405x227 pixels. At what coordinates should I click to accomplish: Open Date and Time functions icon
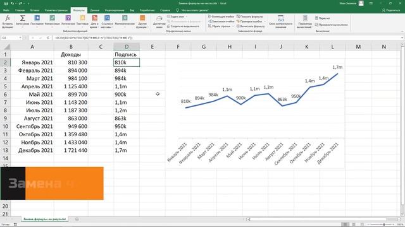94,18
